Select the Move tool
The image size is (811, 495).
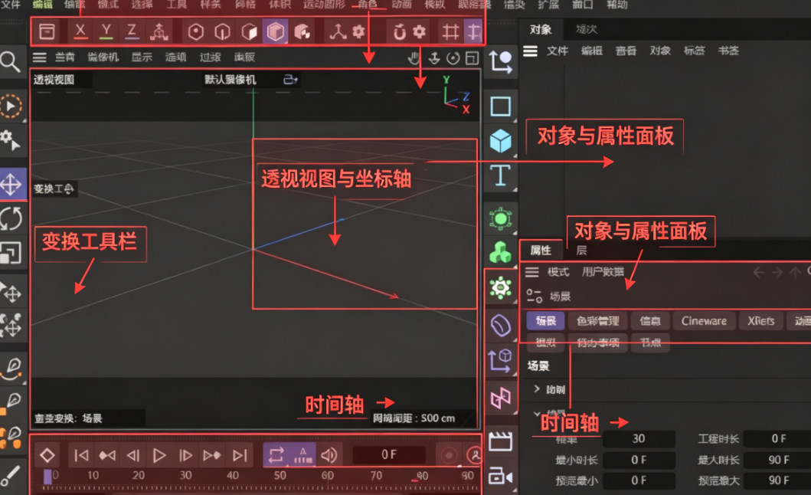(x=11, y=185)
